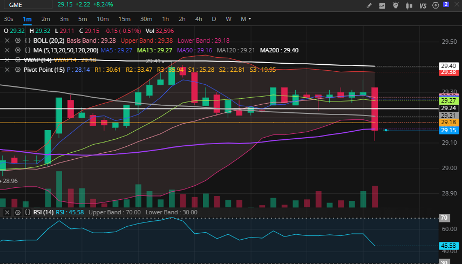Click the green 29.27 axis price tag
This screenshot has width=462, height=264.
point(449,100)
